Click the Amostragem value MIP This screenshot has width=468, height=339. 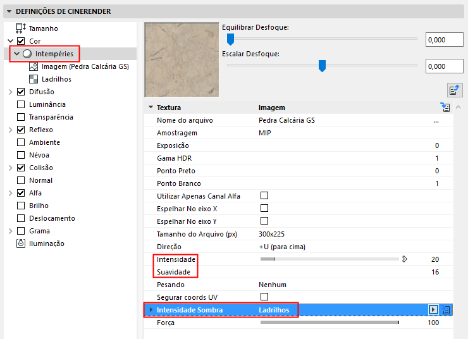click(265, 133)
